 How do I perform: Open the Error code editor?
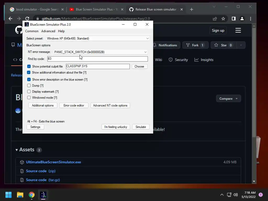click(74, 105)
